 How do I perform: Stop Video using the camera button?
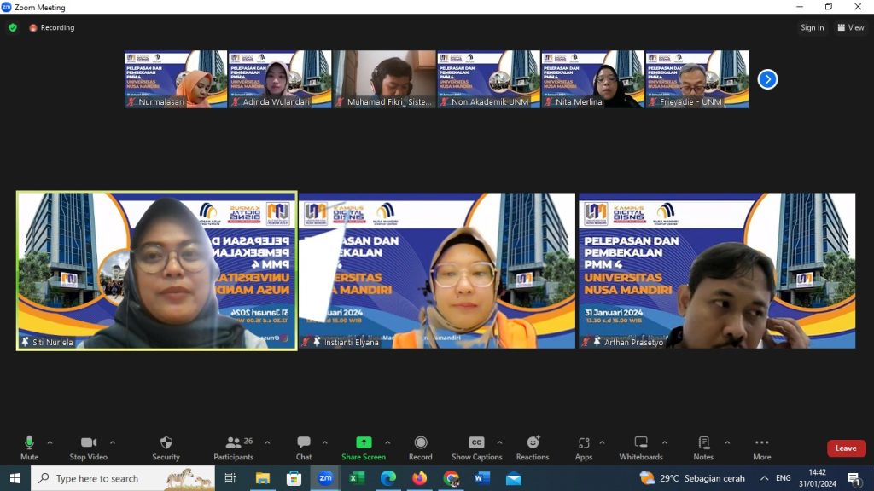[88, 448]
